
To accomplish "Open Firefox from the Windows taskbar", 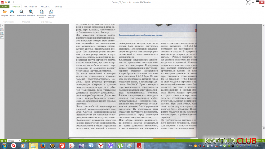I will (43, 146).
